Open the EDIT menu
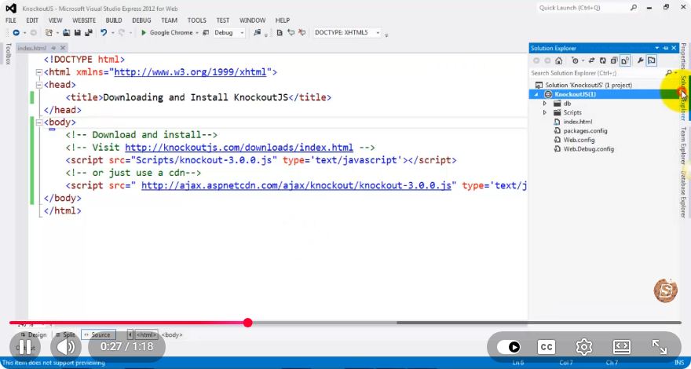Image resolution: width=691 pixels, height=369 pixels. click(x=32, y=20)
